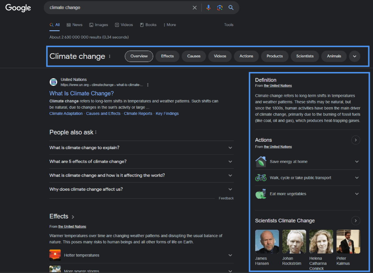Open Google Lens camera search
Viewport: 373px width, 273px height.
point(220,7)
